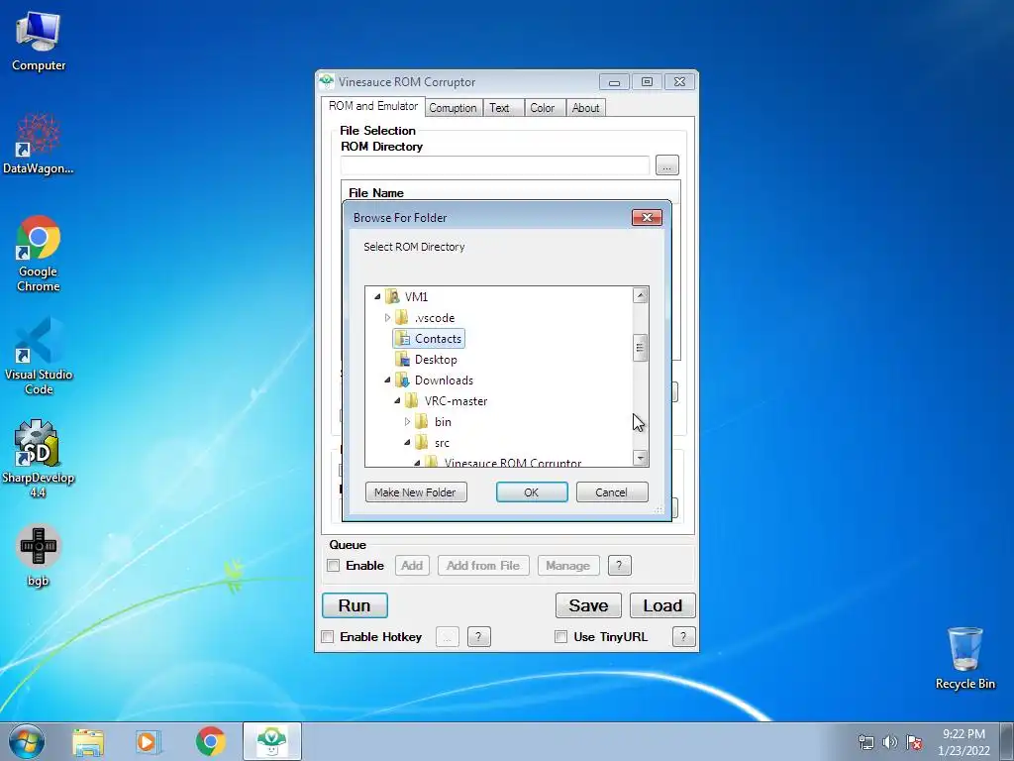The image size is (1014, 761).
Task: Enable the Queue checkbox
Action: [333, 565]
